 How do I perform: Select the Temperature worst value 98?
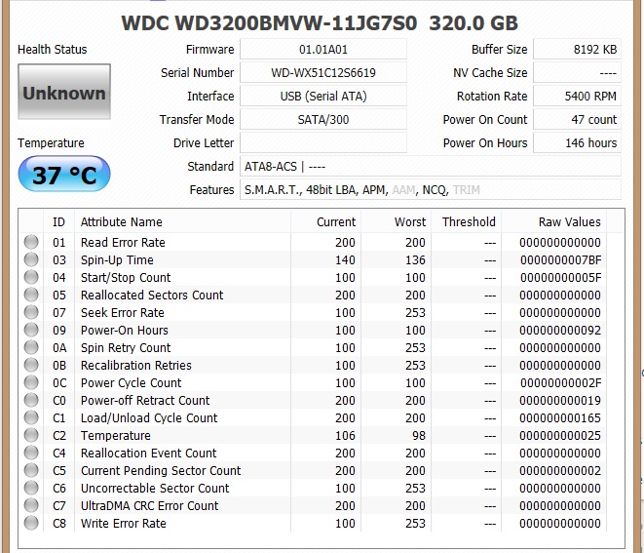point(419,436)
